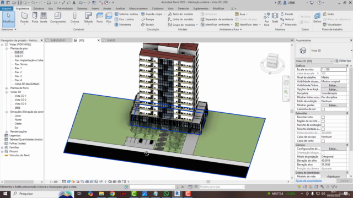Select the Porta door tool

coord(35,18)
